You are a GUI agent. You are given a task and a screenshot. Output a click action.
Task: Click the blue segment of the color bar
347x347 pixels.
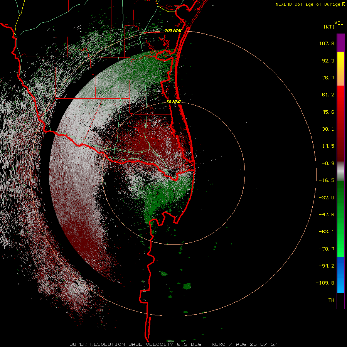[x=340, y=275]
